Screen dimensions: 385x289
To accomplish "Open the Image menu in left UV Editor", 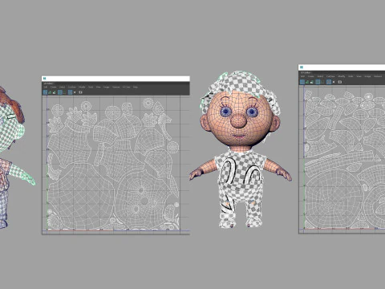I will click(x=106, y=87).
